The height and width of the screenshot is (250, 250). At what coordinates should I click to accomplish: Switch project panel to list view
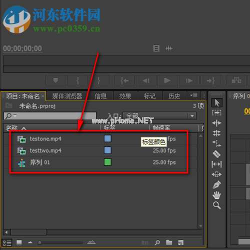point(7,242)
